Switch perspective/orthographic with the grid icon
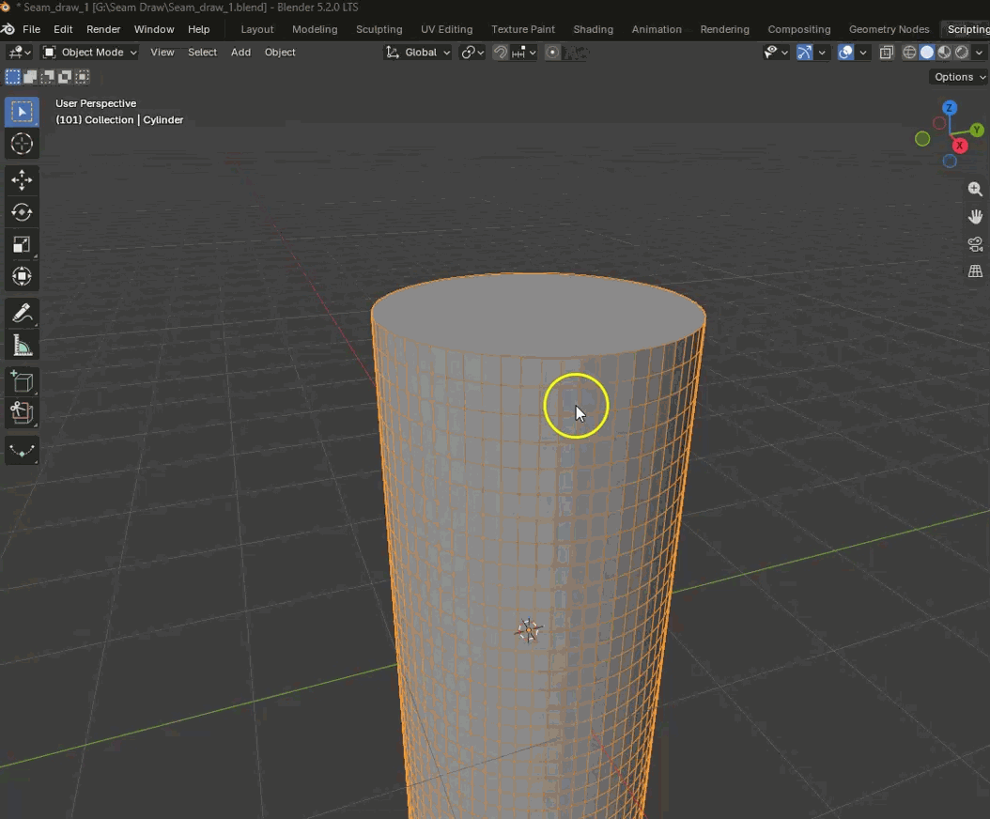The height and width of the screenshot is (819, 990). 975,271
